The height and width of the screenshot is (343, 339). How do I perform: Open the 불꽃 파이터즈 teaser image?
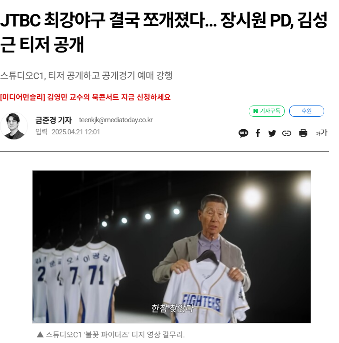(172, 247)
